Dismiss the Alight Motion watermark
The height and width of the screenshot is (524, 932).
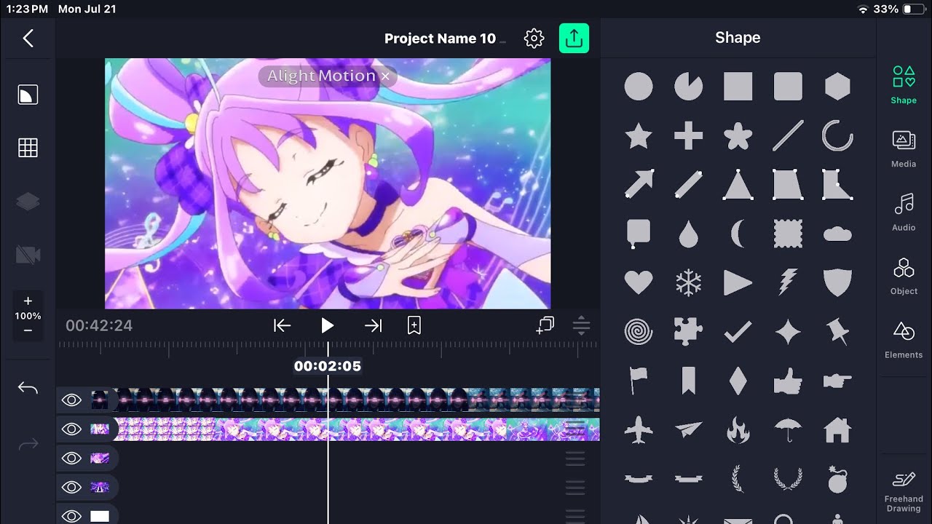click(x=385, y=76)
